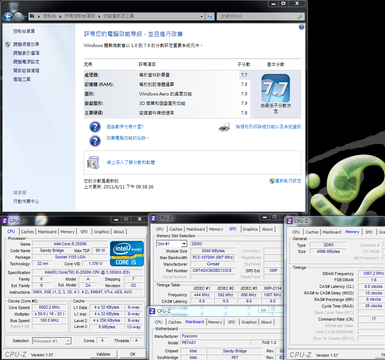Select Caches tab in the Memory CPU-Z window
Viewport: 385px width, 360px height.
click(x=312, y=232)
